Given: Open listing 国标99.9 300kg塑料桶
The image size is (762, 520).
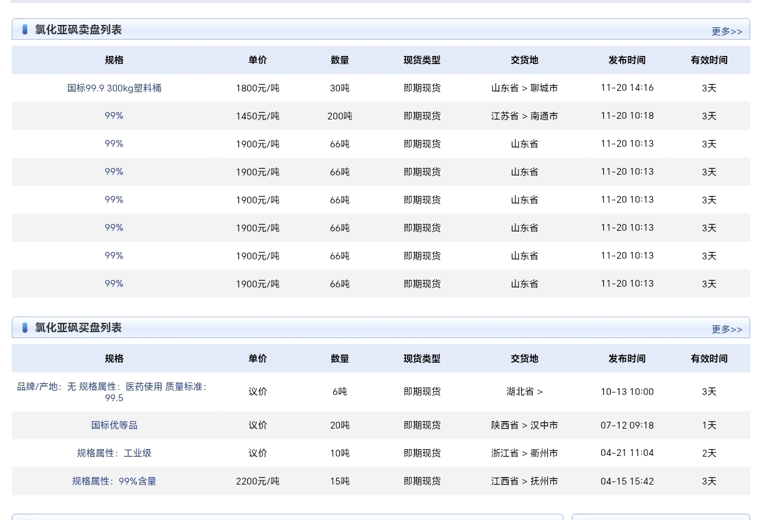Looking at the screenshot, I should (114, 88).
